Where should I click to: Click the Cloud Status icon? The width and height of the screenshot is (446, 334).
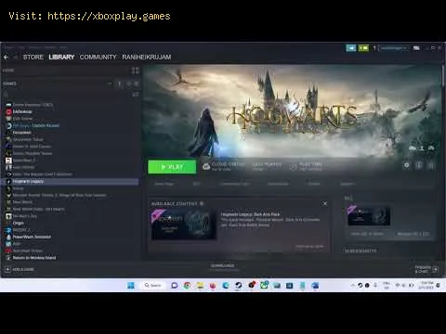pos(206,167)
